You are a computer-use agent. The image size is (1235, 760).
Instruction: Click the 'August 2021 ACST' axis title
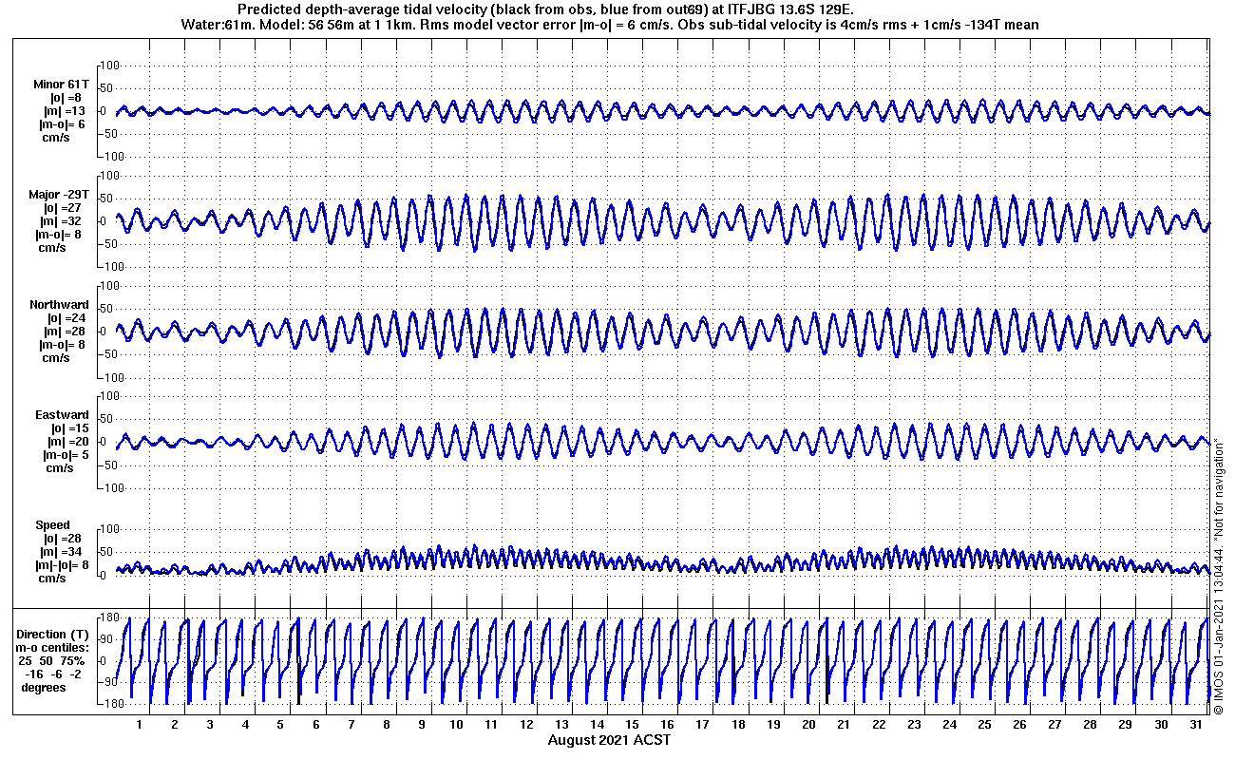pyautogui.click(x=609, y=740)
